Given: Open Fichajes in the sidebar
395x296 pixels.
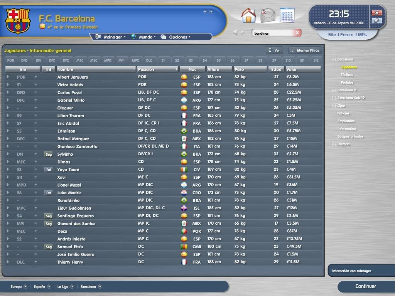Looking at the screenshot, I should coord(344,113).
